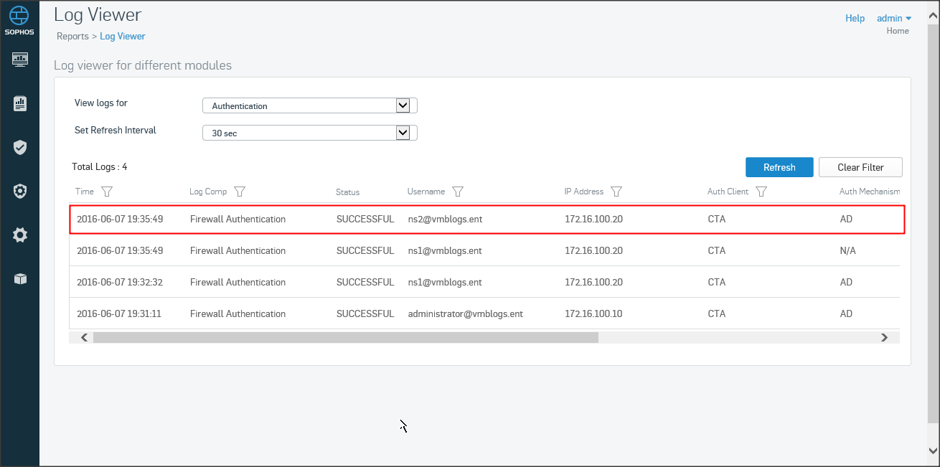Viewport: 940px width, 467px height.
Task: Click the Username column filter funnel
Action: (x=457, y=192)
